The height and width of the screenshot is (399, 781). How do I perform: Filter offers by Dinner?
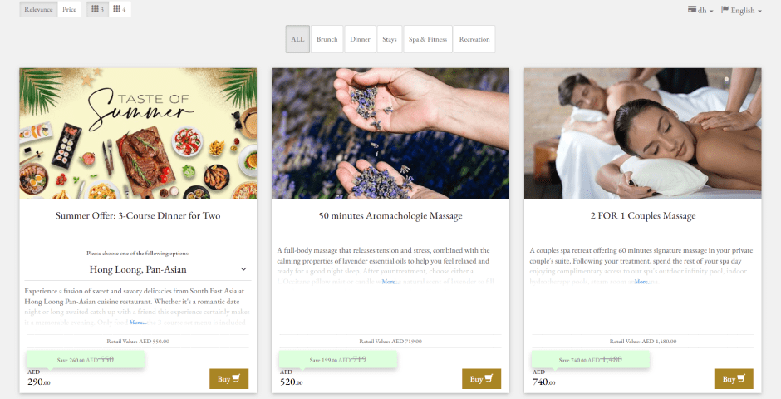360,39
